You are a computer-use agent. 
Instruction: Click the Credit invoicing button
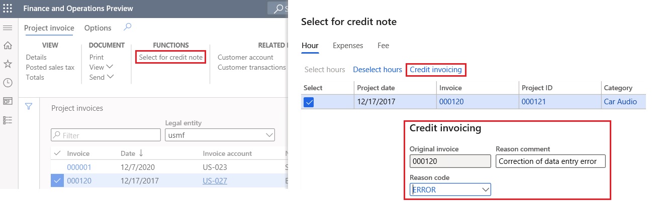[x=436, y=70]
